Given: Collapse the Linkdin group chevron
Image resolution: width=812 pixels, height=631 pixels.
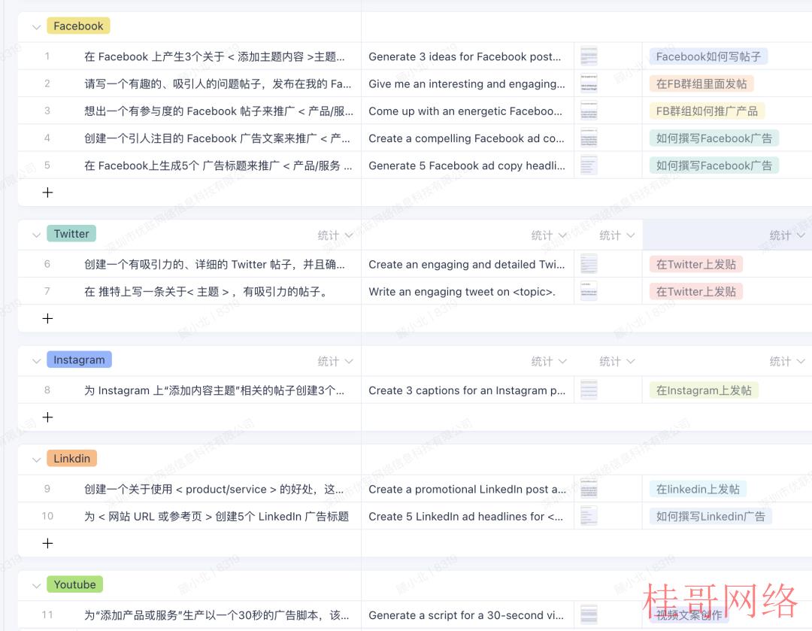Looking at the screenshot, I should (x=36, y=460).
